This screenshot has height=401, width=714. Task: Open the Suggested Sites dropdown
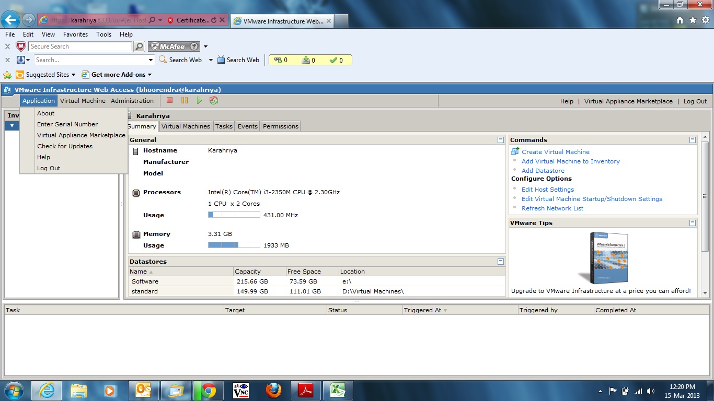point(74,75)
